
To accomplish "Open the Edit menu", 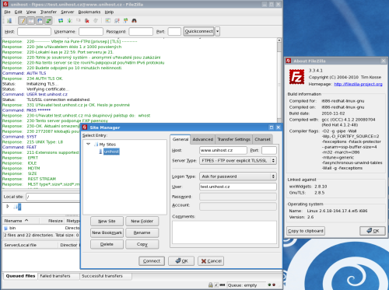I will tap(18, 12).
